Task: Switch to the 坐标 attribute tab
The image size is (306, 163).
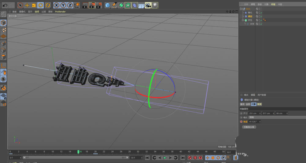Action: pos(248,104)
